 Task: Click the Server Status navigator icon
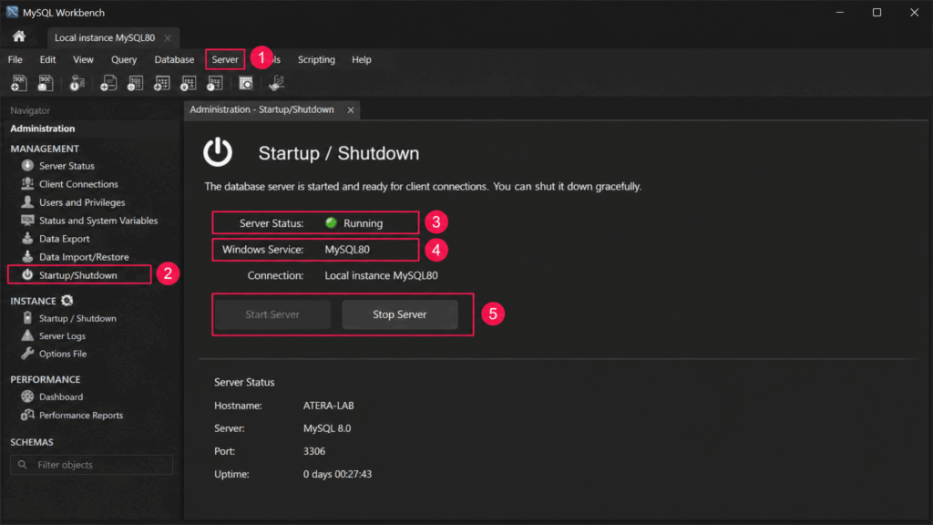[x=27, y=166]
